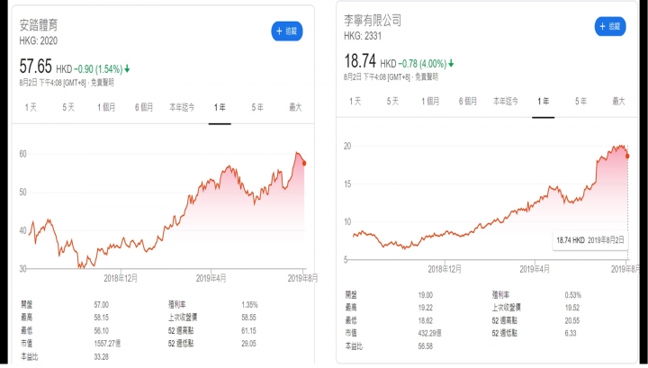Viewport: 648px width, 368px height.
Task: Click 李寧 market cap value 432.29億
Action: tap(429, 333)
